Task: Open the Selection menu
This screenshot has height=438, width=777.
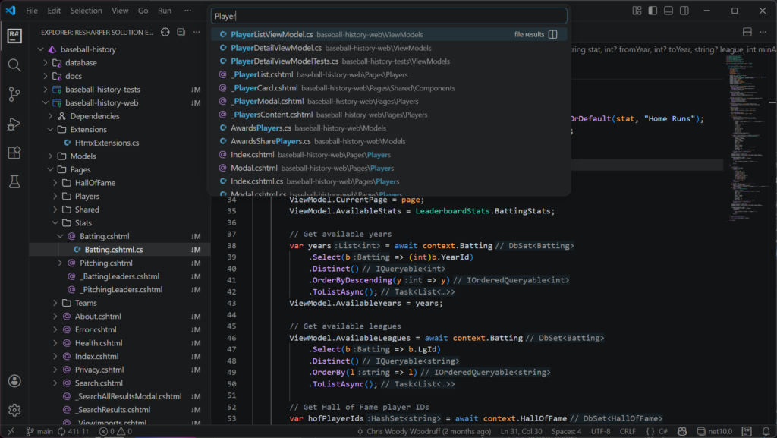Action: pos(86,11)
